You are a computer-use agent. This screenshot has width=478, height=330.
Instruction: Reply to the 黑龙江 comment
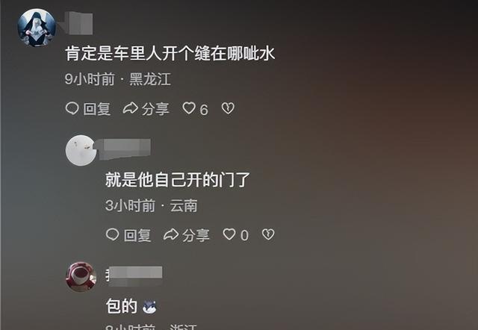tap(88, 109)
